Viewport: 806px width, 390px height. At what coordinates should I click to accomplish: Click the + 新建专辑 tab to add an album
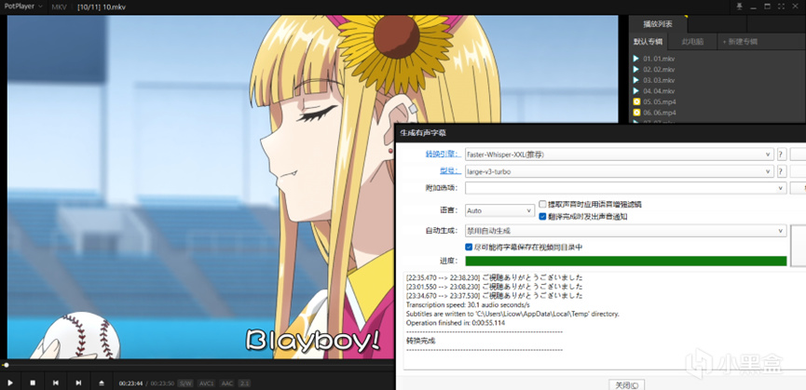[x=740, y=42]
